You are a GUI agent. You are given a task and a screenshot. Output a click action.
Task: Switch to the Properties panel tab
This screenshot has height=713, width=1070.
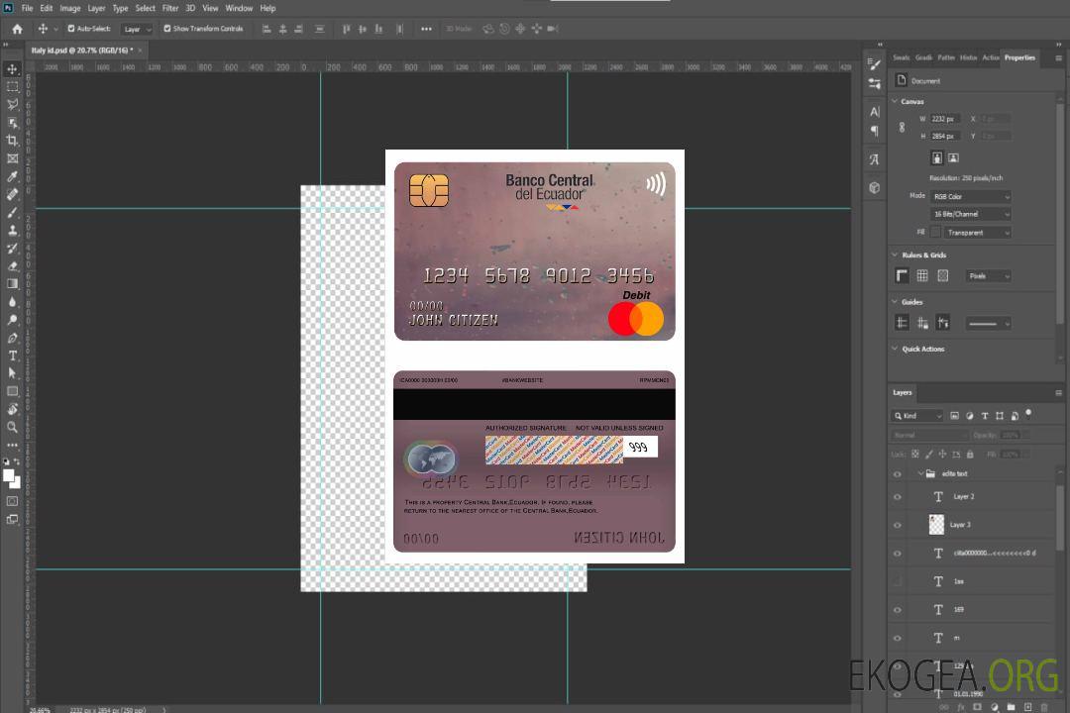[1019, 58]
